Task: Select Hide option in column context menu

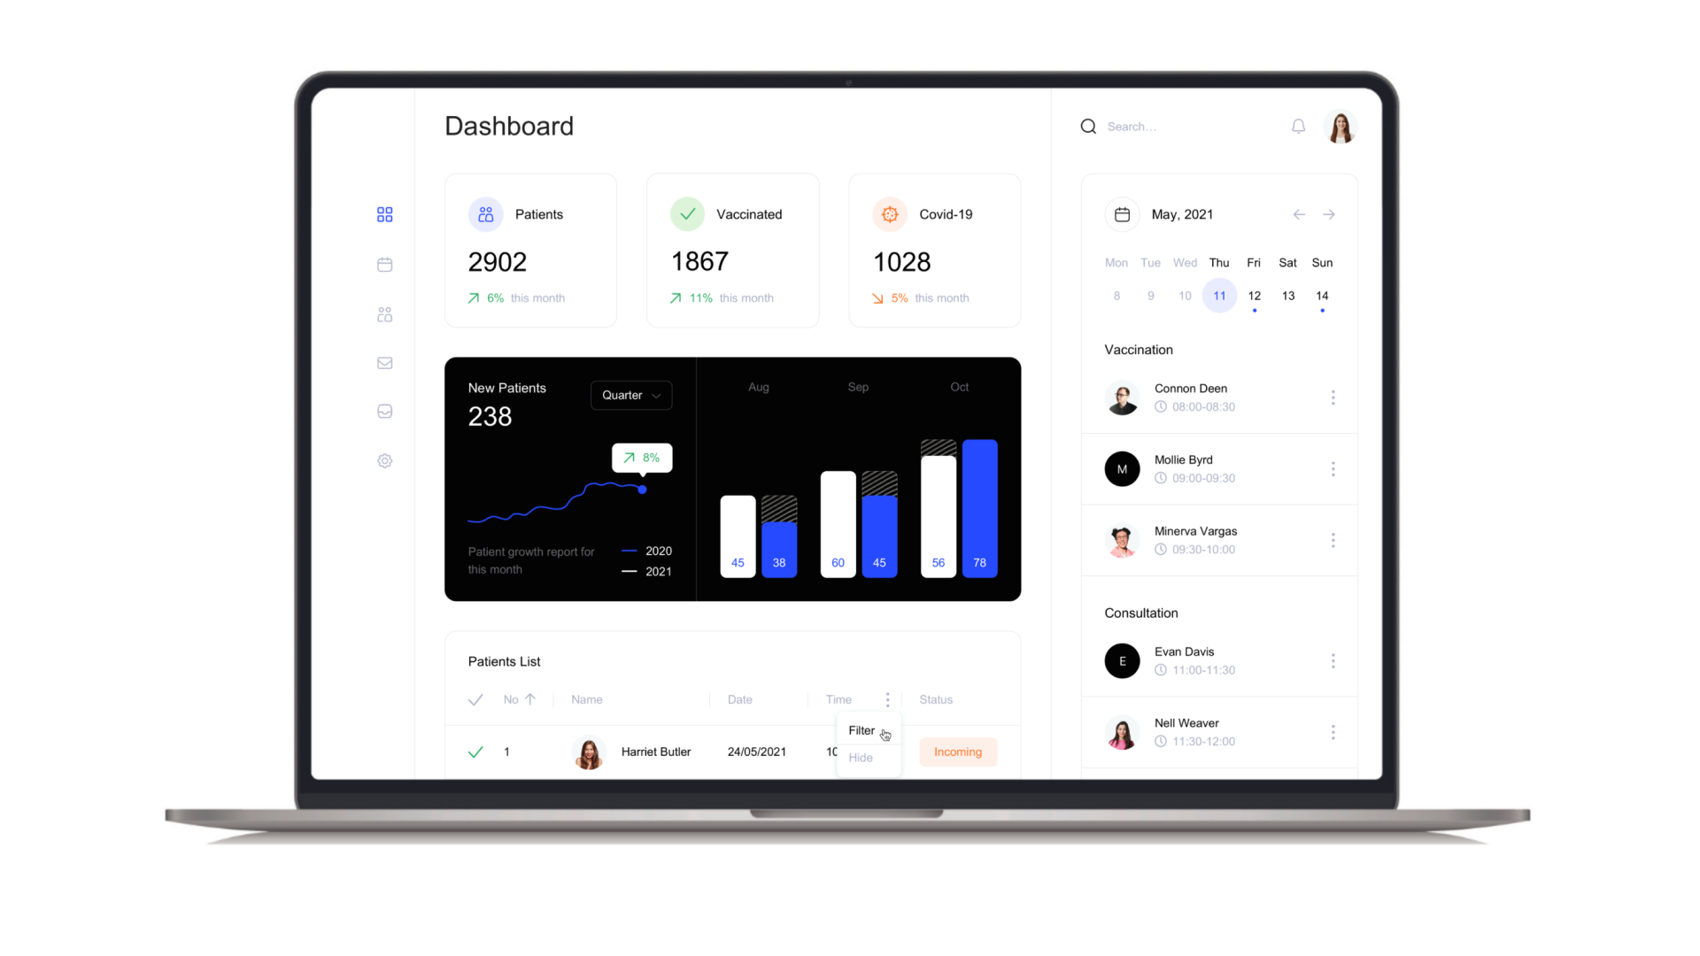Action: [x=860, y=758]
